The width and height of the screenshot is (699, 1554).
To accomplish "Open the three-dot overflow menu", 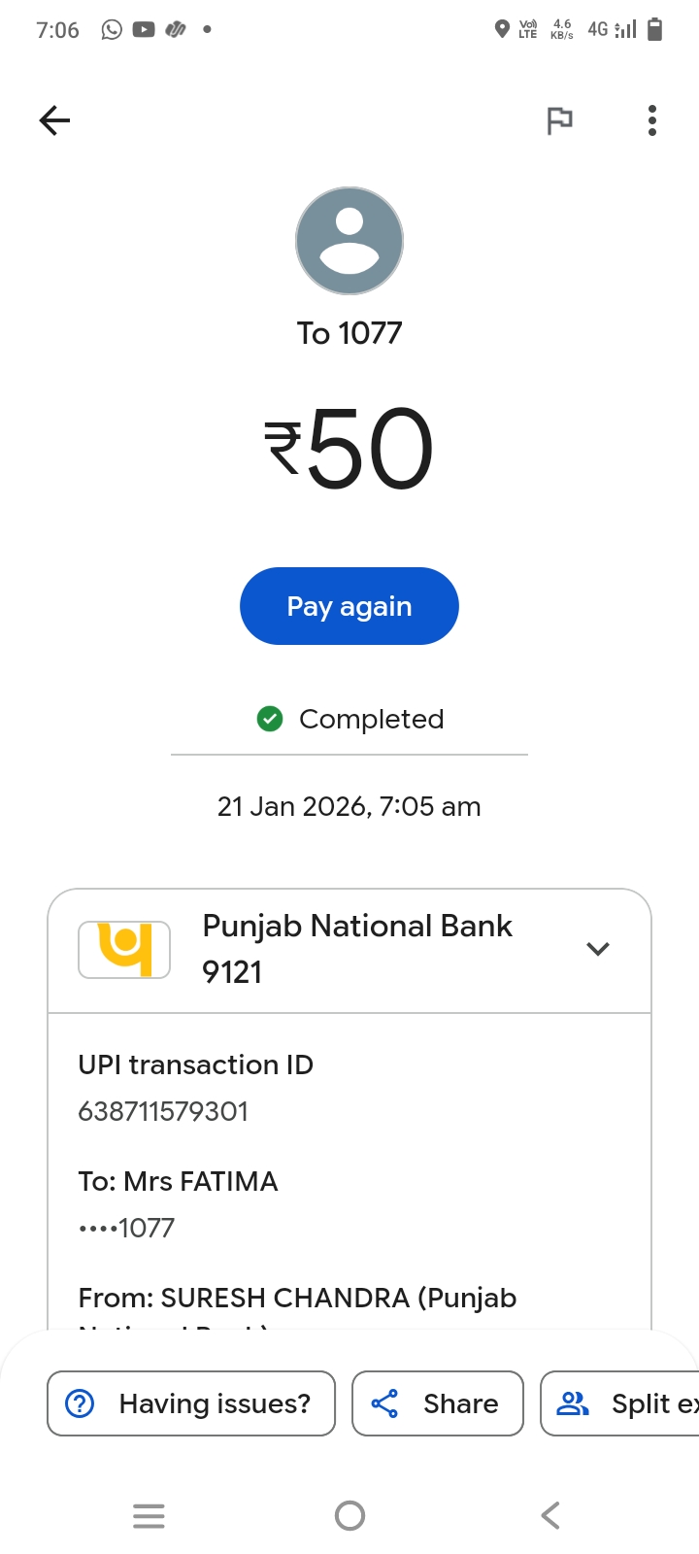I will tap(652, 120).
